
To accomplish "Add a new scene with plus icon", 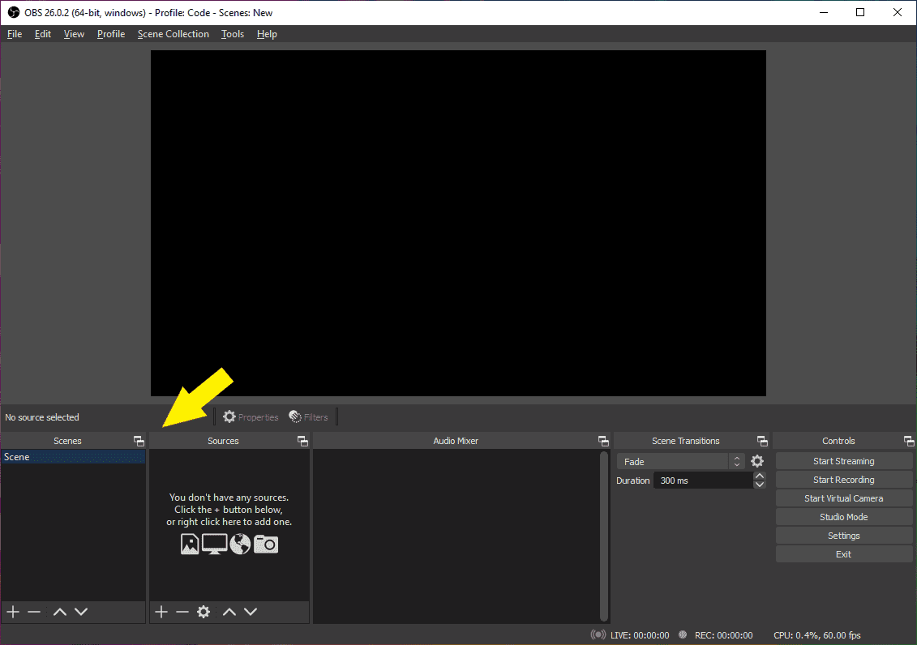I will 12,612.
